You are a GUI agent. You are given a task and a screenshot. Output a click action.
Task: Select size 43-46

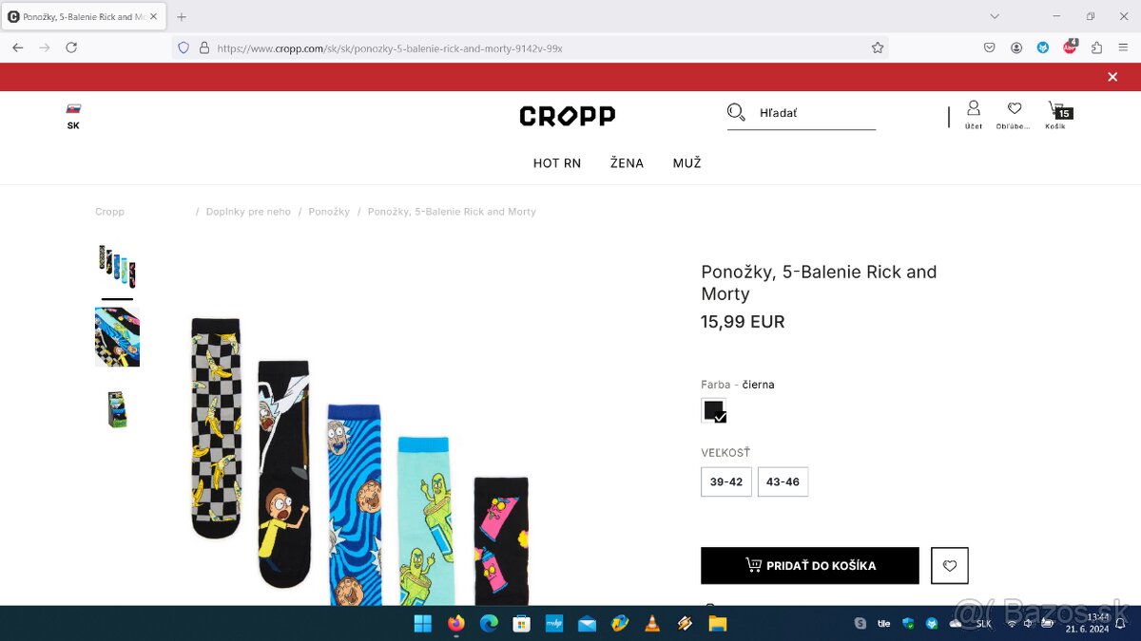point(783,481)
